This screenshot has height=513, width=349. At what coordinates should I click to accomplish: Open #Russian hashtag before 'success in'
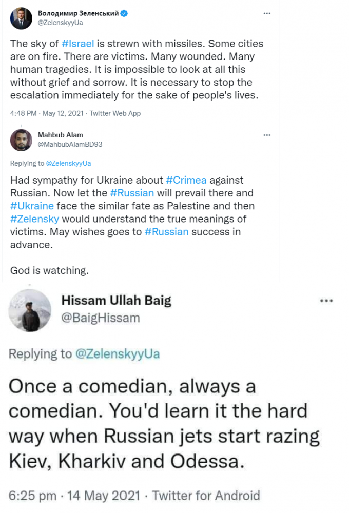tap(167, 232)
